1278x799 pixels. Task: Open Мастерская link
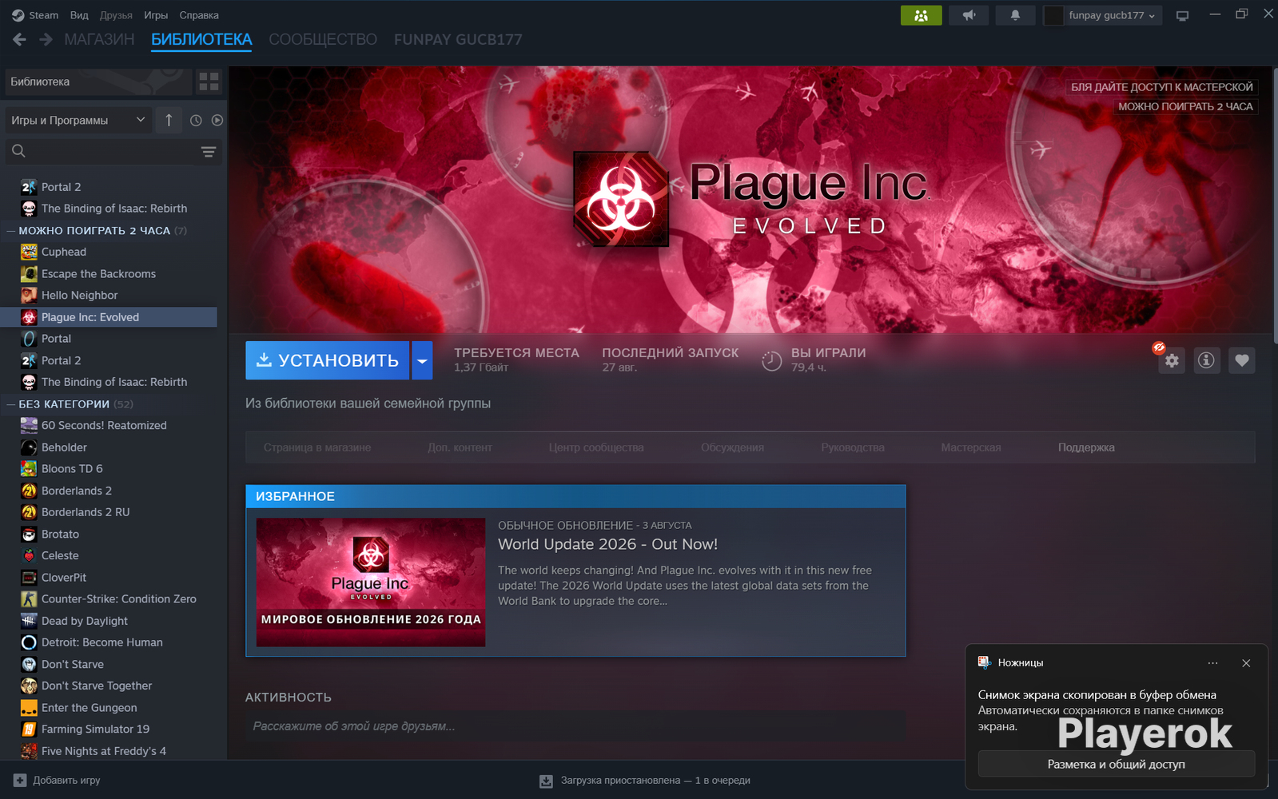point(971,447)
